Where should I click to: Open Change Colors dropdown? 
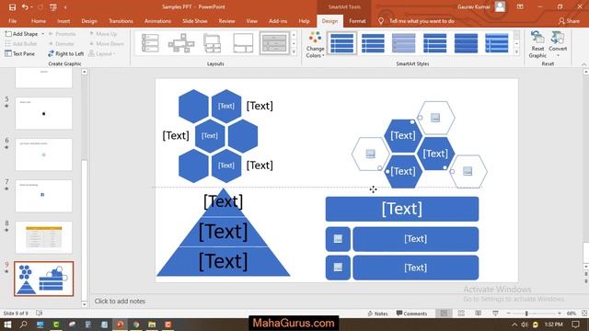(x=315, y=45)
